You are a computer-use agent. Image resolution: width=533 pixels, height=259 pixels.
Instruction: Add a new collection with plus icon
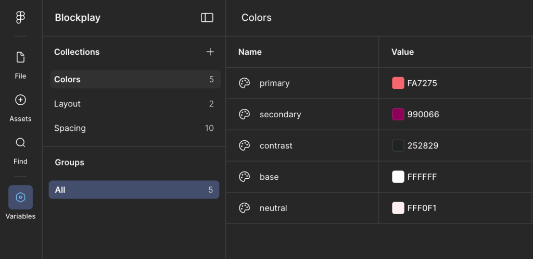click(x=210, y=52)
